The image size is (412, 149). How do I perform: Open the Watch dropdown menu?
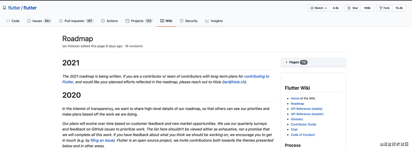(x=319, y=8)
